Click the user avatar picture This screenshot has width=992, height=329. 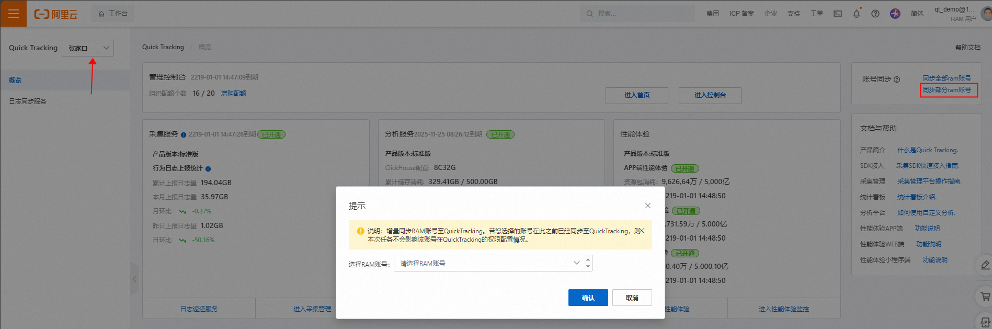(x=987, y=14)
